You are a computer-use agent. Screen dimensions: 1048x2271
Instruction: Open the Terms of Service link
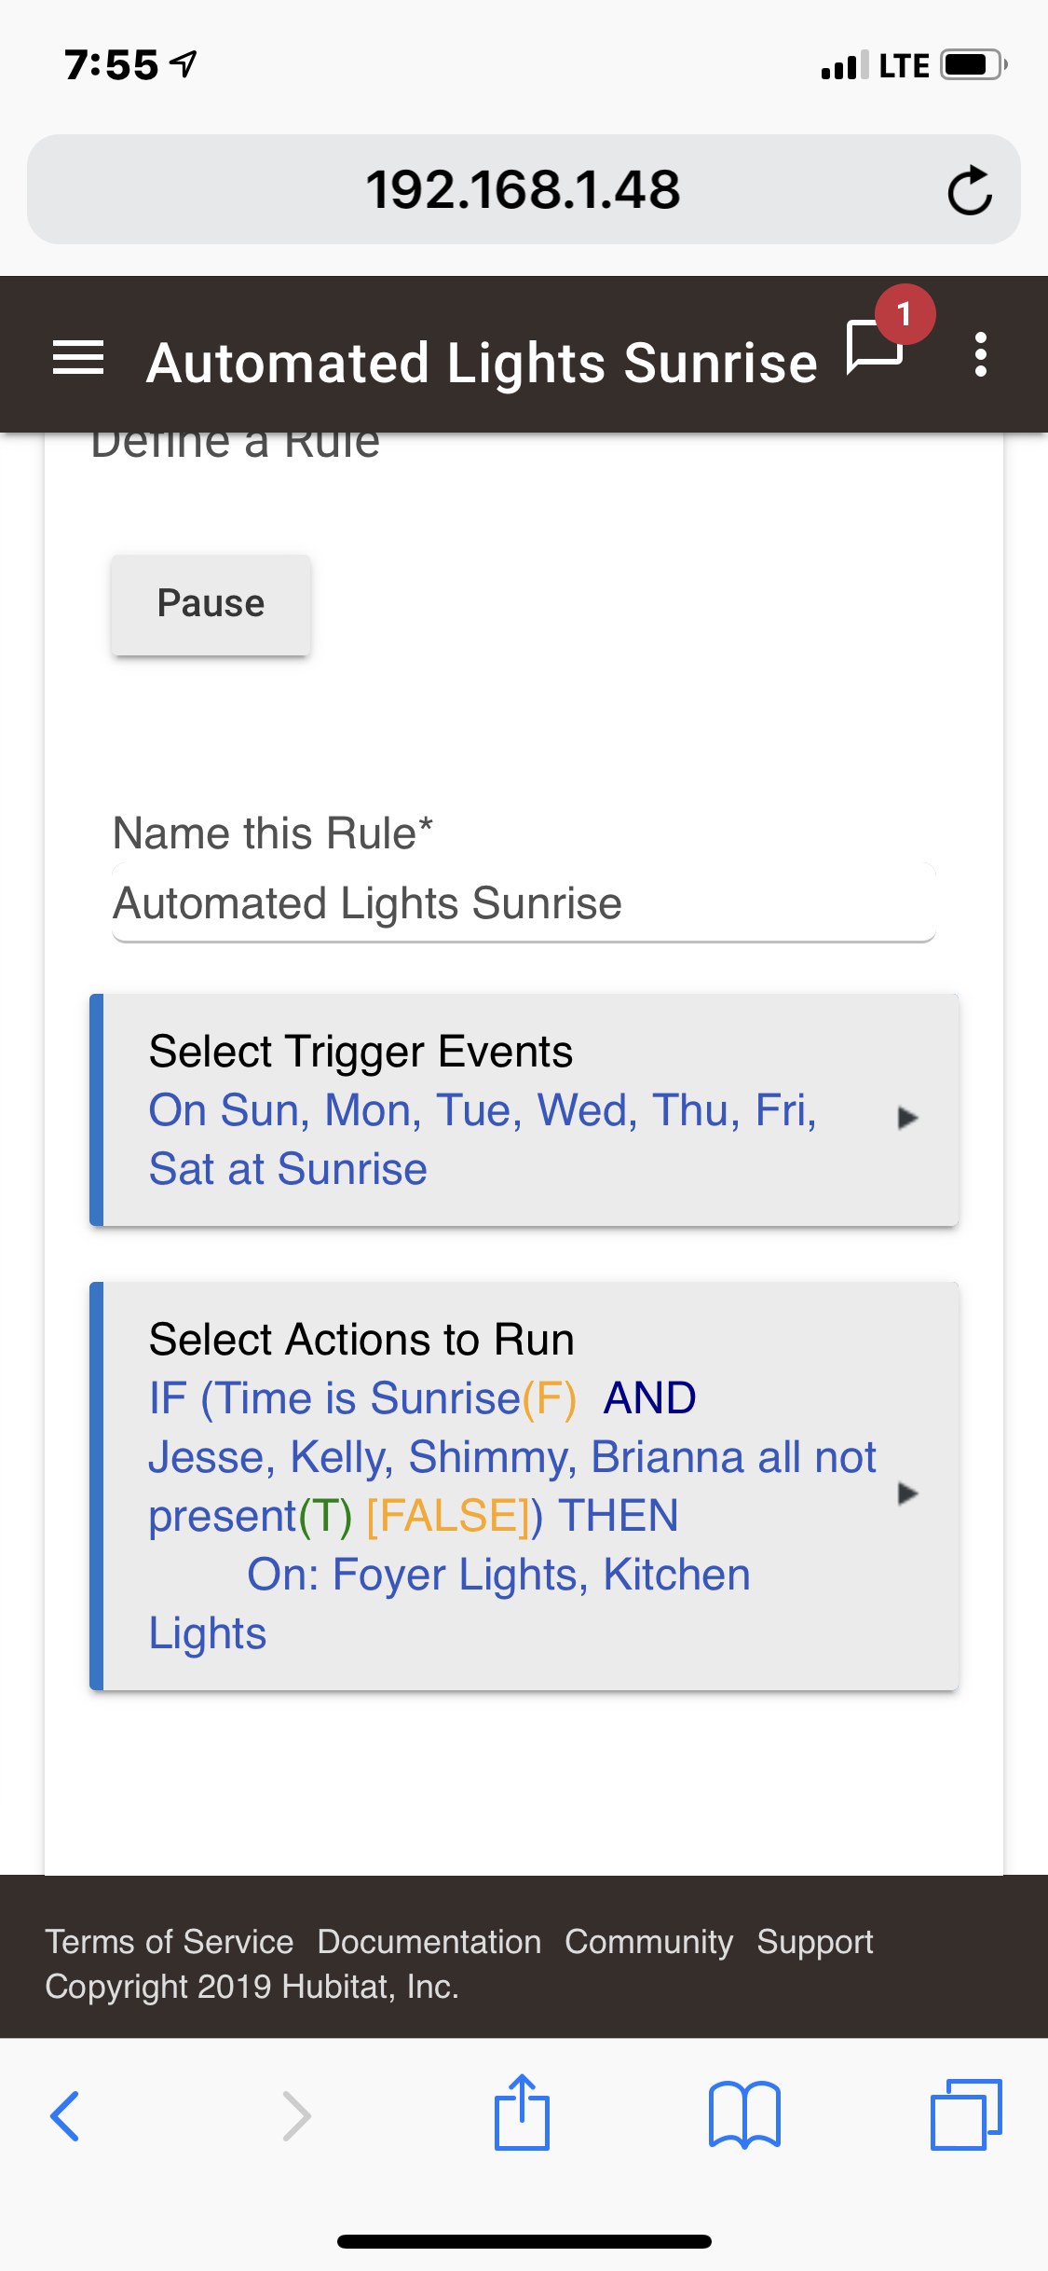click(x=170, y=1942)
